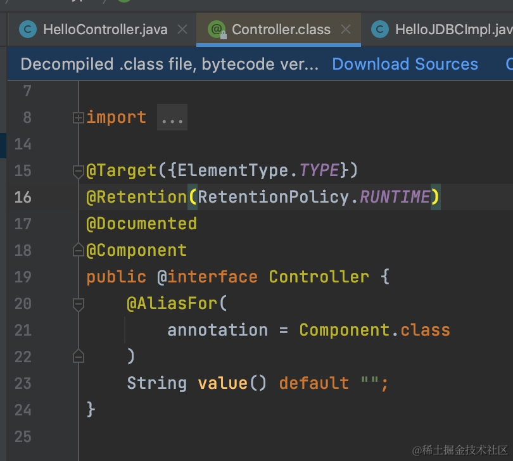Click the @AliasFor annotation
The image size is (513, 461).
pos(172,303)
